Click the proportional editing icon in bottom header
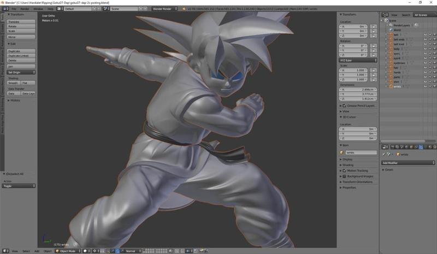The height and width of the screenshot is (254, 437). [x=177, y=251]
